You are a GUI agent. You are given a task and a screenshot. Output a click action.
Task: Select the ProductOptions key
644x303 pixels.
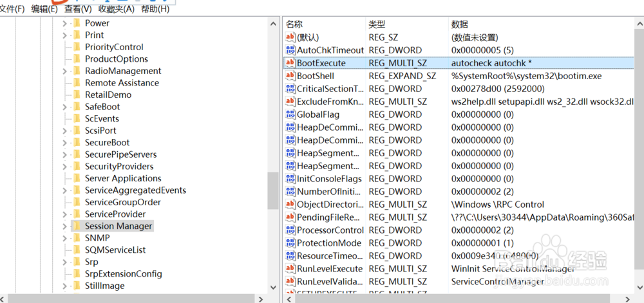click(116, 59)
